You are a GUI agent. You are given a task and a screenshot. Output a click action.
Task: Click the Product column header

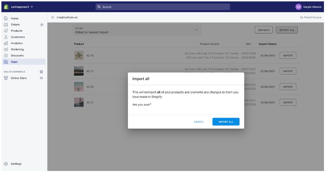pos(79,44)
